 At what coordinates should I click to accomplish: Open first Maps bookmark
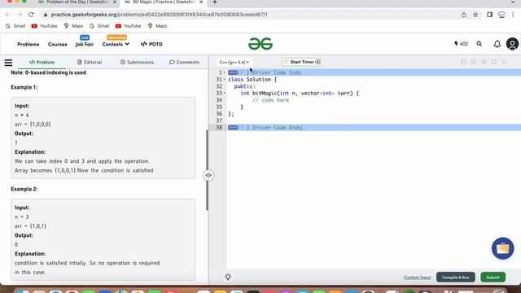(73, 26)
